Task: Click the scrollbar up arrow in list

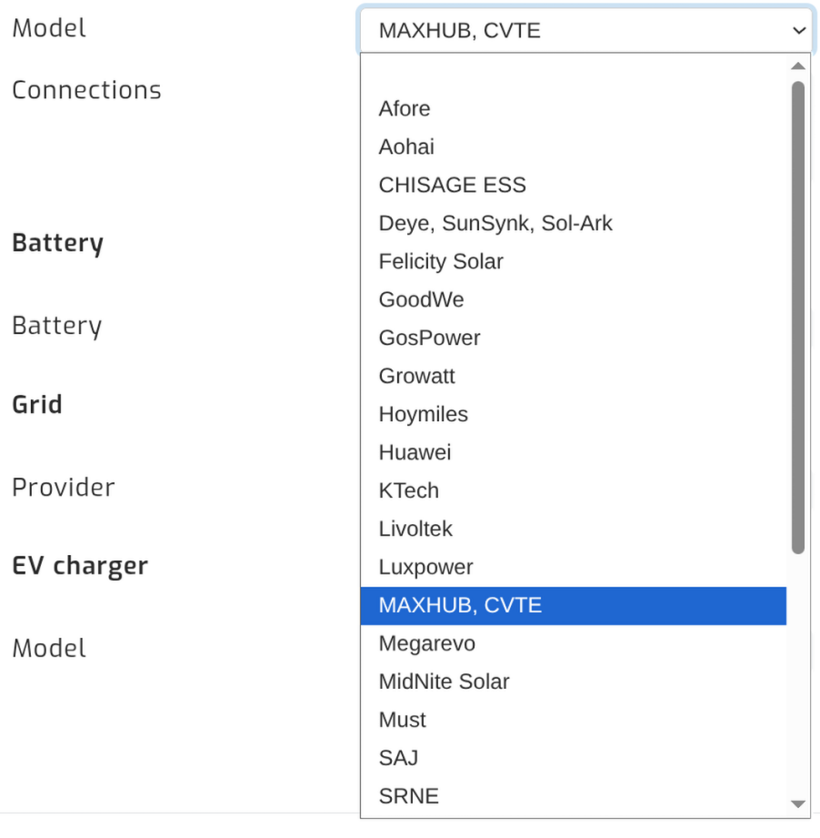Action: [x=798, y=66]
